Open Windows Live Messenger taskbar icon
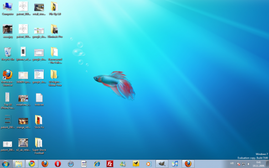 pyautogui.click(x=123, y=164)
